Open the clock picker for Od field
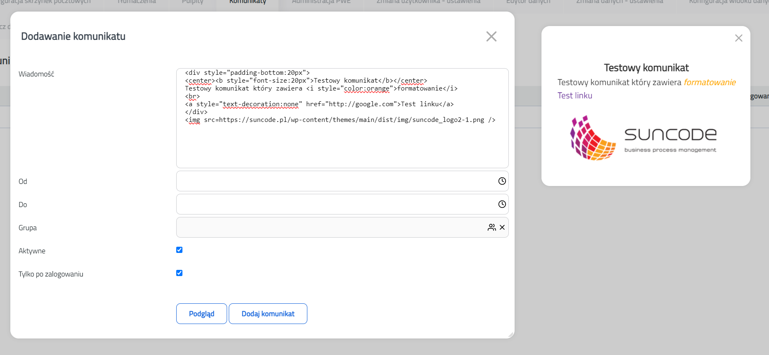Image resolution: width=769 pixels, height=355 pixels. click(502, 181)
